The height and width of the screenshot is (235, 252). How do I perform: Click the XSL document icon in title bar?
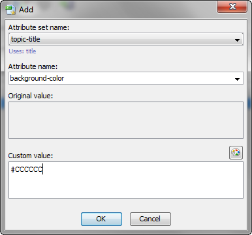click(10, 10)
